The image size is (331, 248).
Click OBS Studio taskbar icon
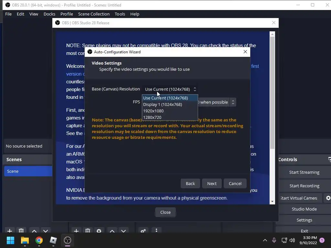[68, 240]
